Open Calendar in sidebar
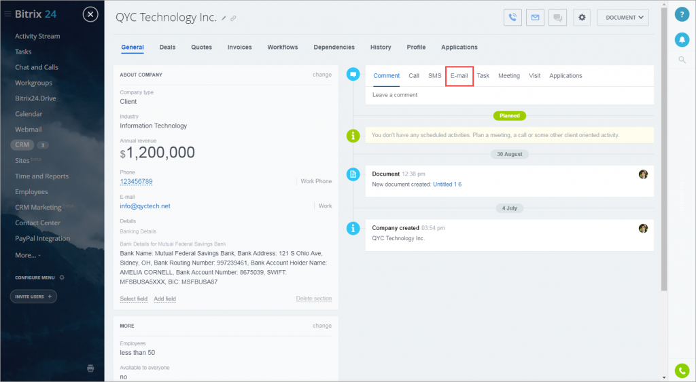Screen dimensions: 696x382 point(29,114)
